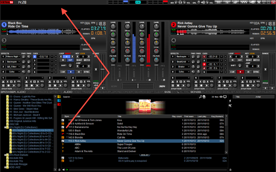The height and width of the screenshot is (172, 276).
Task: Click the MATCH key button on deck 2
Action: coord(256,60)
